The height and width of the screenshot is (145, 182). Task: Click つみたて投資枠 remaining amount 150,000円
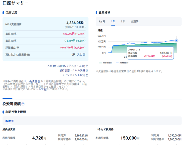tap(130, 138)
